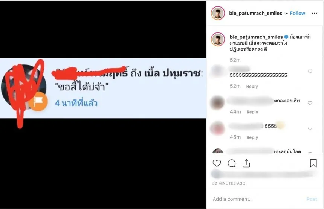Like the post with heart icon
The width and height of the screenshot is (324, 209).
217,163
